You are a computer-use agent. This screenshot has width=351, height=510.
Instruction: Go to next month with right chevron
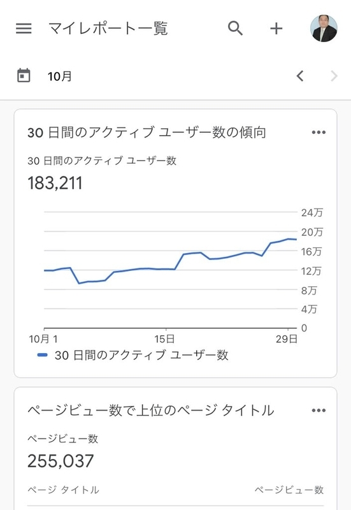[334, 76]
